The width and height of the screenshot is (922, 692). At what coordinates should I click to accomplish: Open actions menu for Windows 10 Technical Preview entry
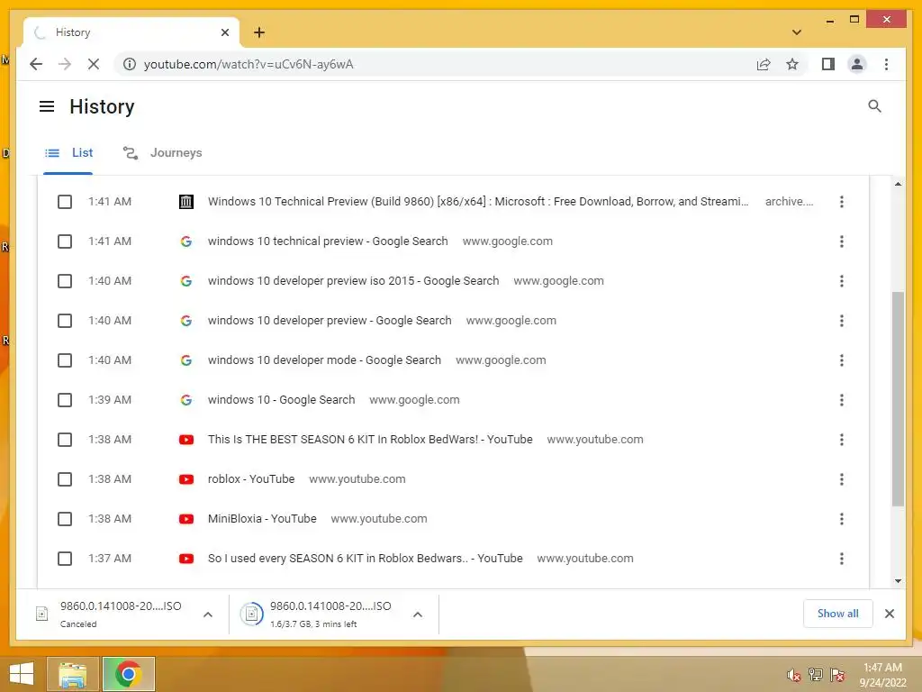[842, 202]
